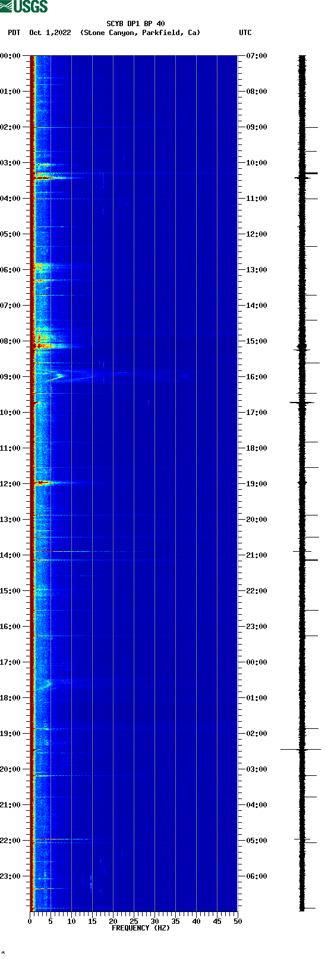Screen dimensions: 328x959
Task: Click the PDT time label "09:00"
Action: click(11, 377)
